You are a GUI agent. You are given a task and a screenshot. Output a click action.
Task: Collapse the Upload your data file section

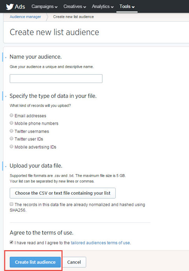coord(6,166)
